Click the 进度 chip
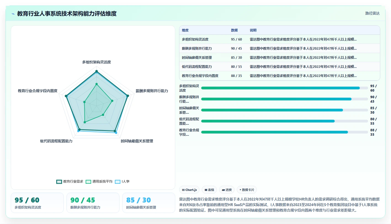This screenshot has width=391, height=224. tap(227, 190)
